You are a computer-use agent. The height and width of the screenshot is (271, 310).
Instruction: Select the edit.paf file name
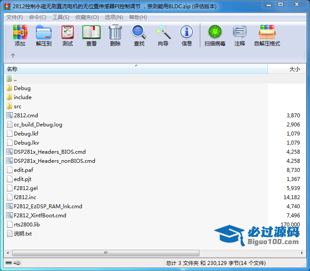tap(23, 170)
